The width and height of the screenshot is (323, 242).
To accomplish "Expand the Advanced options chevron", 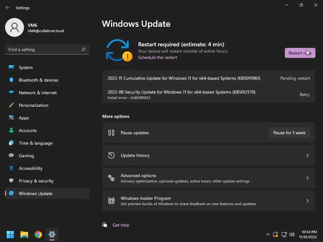I will tap(308, 178).
